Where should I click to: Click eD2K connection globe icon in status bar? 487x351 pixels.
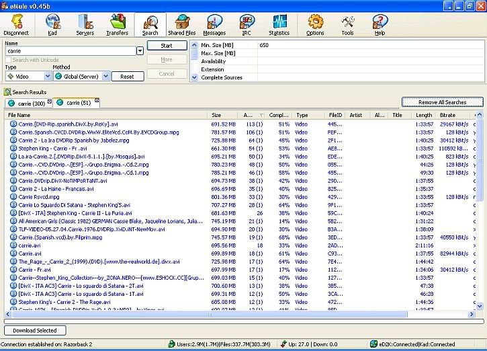coord(373,344)
